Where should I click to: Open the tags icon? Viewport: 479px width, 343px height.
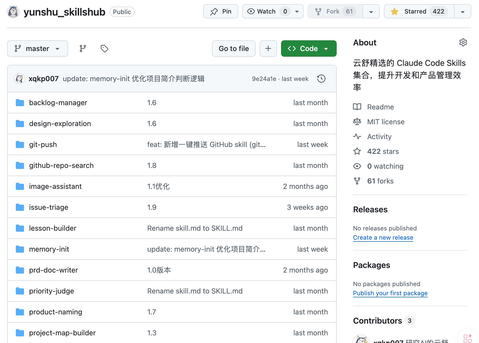[104, 48]
